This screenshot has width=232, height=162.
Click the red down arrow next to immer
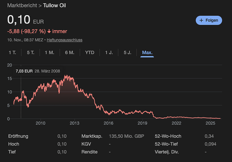pyautogui.click(x=49, y=31)
